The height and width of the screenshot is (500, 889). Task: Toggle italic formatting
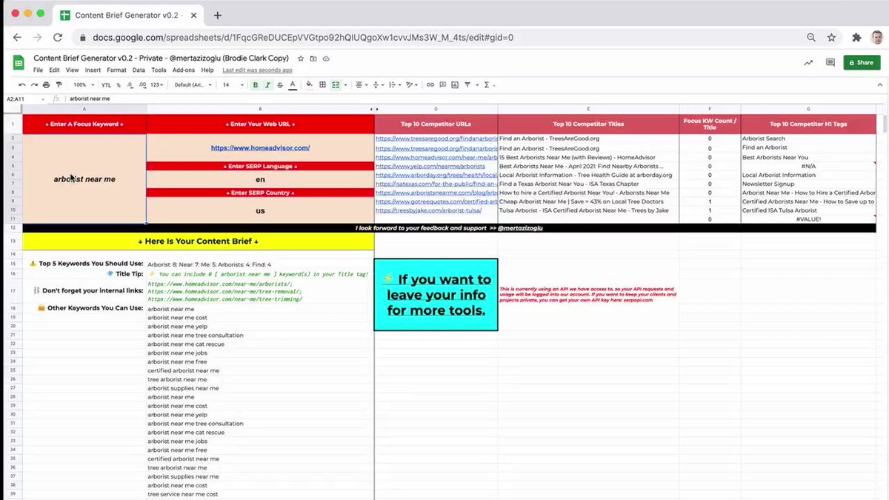pyautogui.click(x=267, y=85)
